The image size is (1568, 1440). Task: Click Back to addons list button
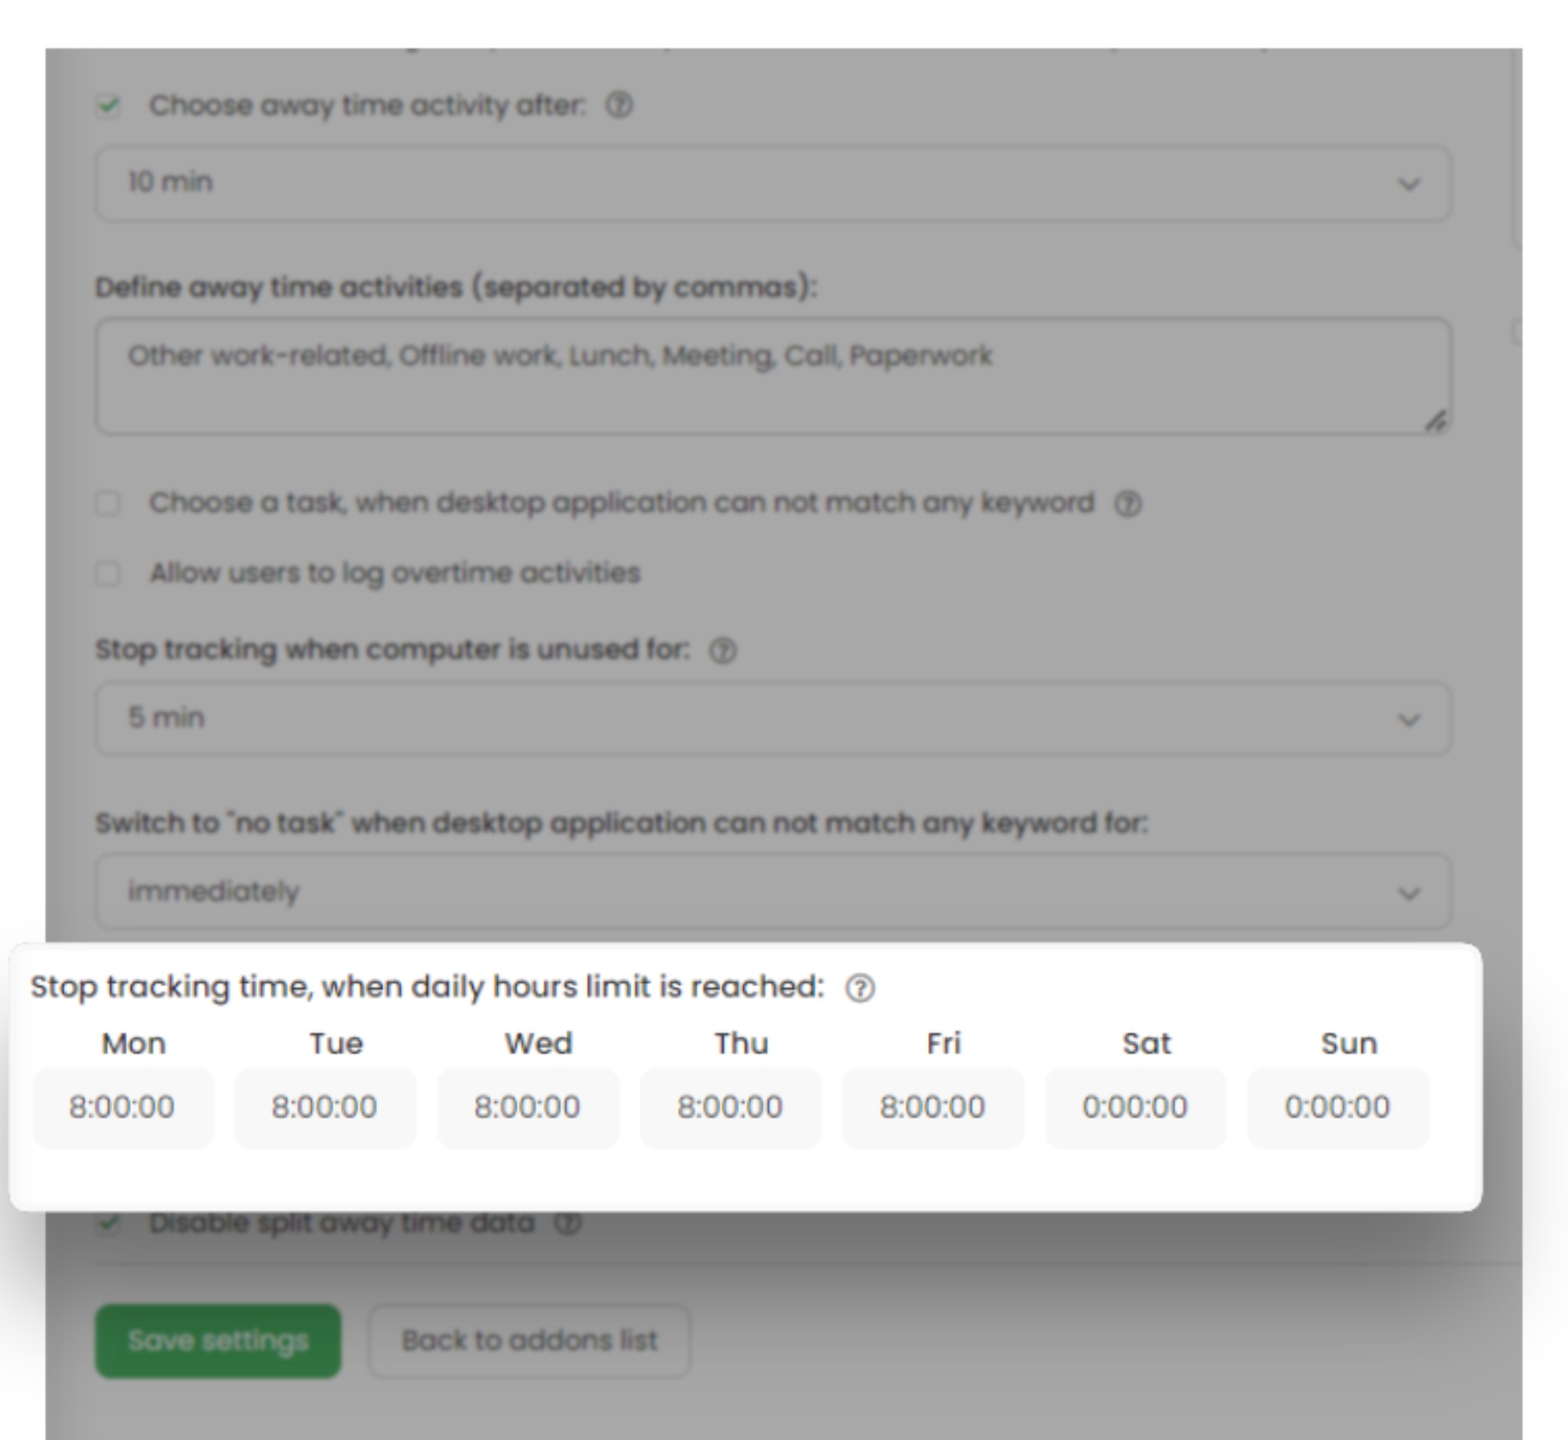(x=529, y=1340)
